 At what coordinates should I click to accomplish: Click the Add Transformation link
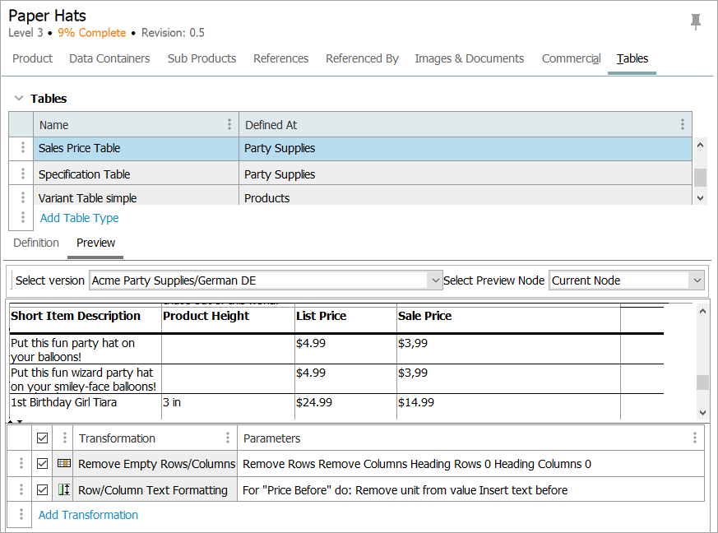tap(88, 515)
